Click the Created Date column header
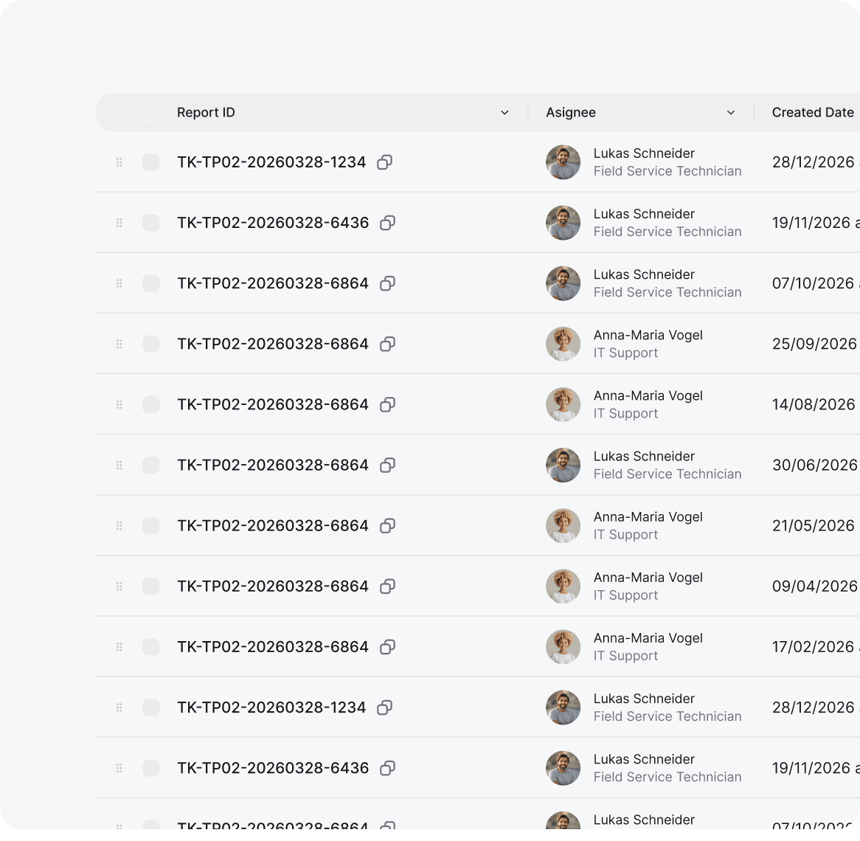This screenshot has height=841, width=860. [812, 113]
